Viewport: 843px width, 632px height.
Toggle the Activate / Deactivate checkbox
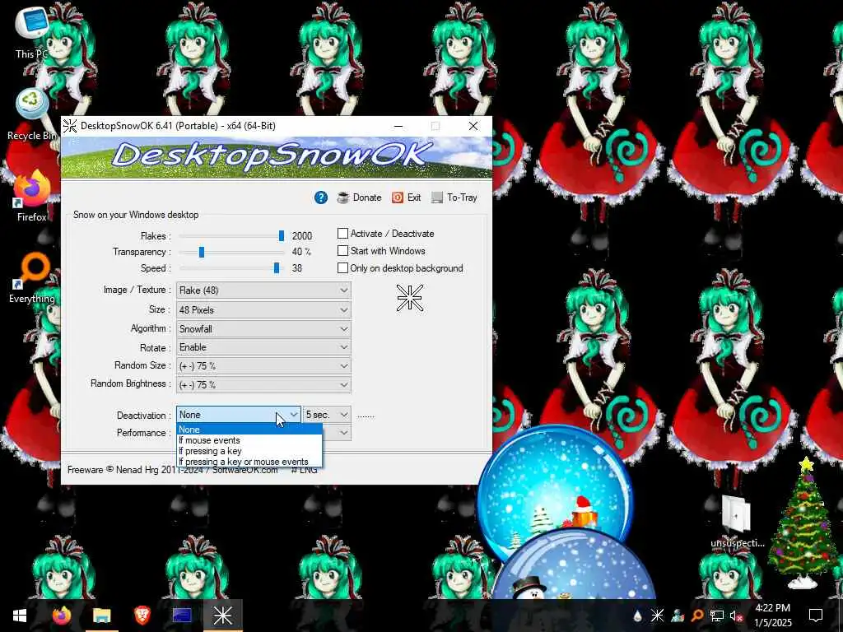pos(342,233)
